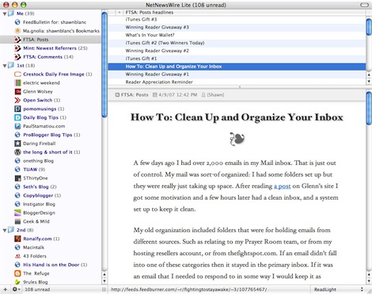Click the Ma.gnolia bookmarks feed icon
The width and height of the screenshot is (372, 294).
(17, 31)
